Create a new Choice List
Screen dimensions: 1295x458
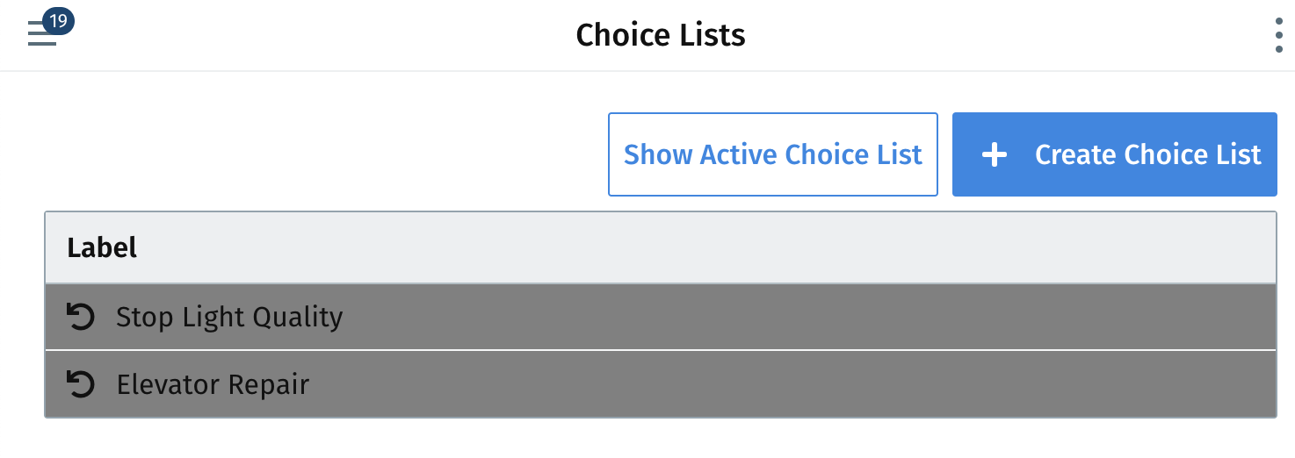pos(1115,154)
